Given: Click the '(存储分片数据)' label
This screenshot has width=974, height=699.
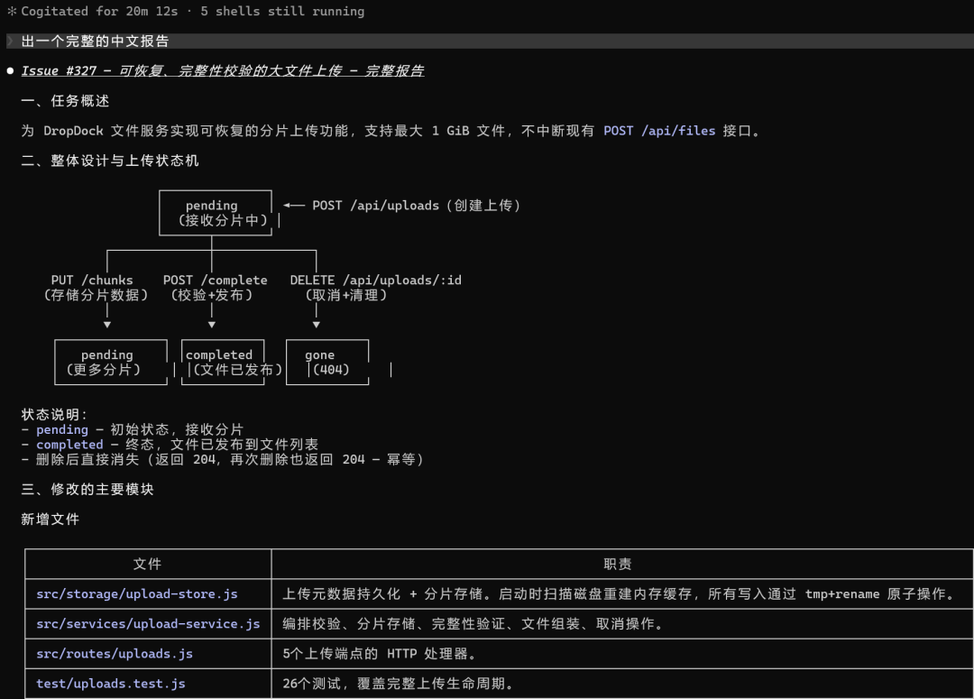Looking at the screenshot, I should pyautogui.click(x=96, y=295).
